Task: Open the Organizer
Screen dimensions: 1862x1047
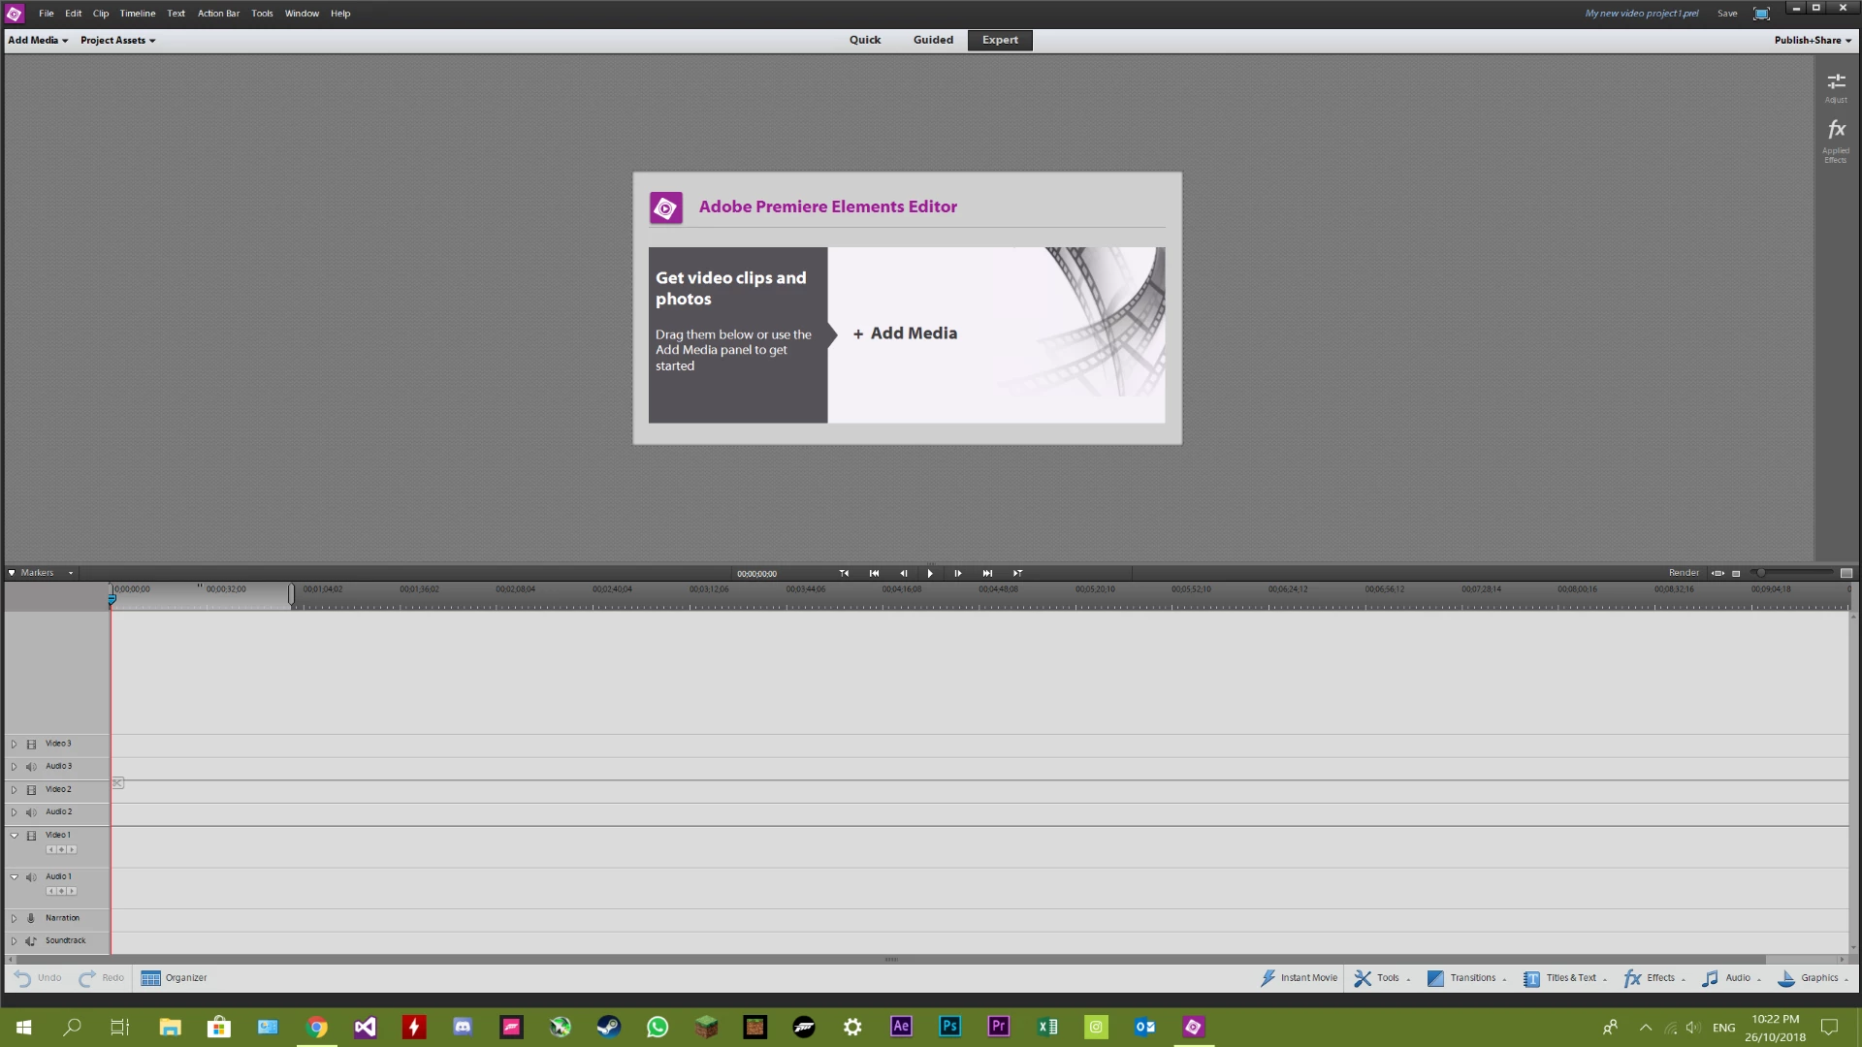Action: 175,978
